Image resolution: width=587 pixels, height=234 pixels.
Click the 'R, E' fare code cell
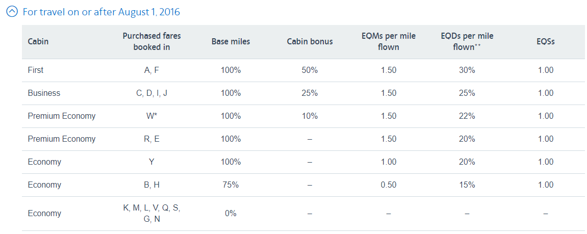(x=151, y=139)
